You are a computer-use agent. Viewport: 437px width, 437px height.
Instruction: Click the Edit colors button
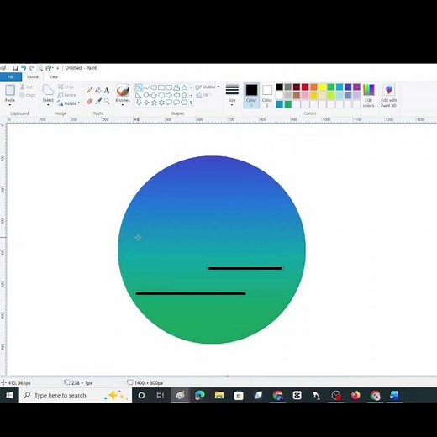[369, 96]
